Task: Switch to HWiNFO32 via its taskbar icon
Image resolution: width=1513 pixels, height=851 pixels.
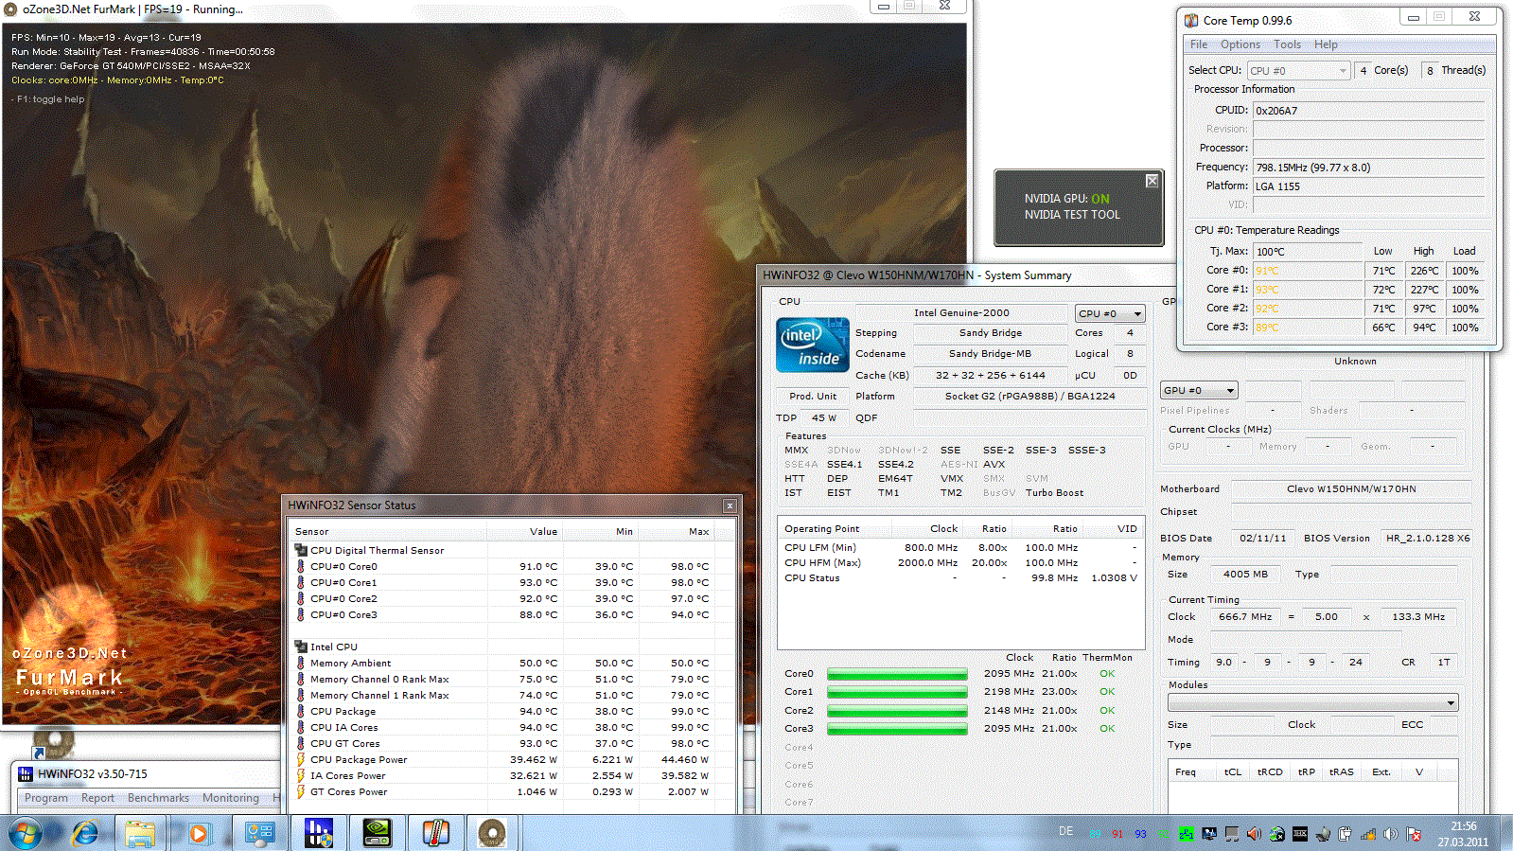Action: [x=319, y=833]
